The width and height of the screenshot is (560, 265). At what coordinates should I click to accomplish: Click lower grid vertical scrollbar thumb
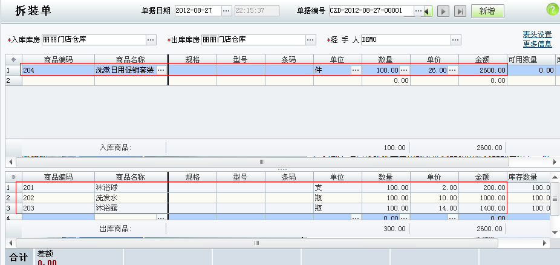pos(555,198)
